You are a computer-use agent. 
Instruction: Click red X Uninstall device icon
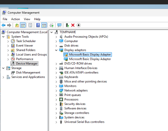pyautogui.click(x=73, y=25)
